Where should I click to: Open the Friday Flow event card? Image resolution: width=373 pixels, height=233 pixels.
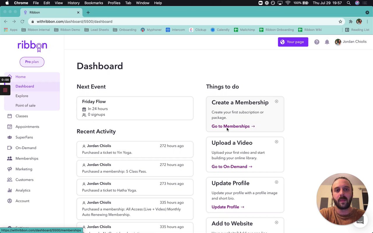click(x=135, y=108)
